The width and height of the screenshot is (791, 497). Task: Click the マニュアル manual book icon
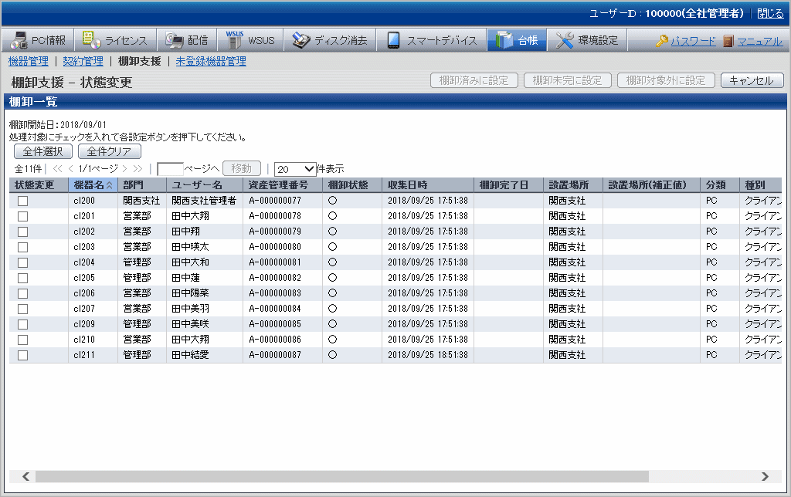[x=728, y=41]
